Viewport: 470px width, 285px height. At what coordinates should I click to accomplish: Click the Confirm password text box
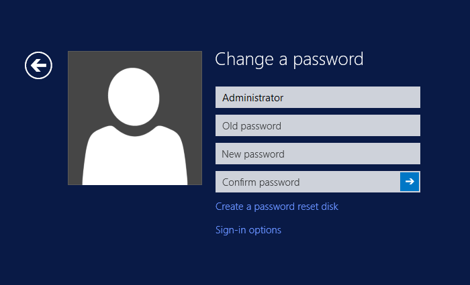click(308, 182)
